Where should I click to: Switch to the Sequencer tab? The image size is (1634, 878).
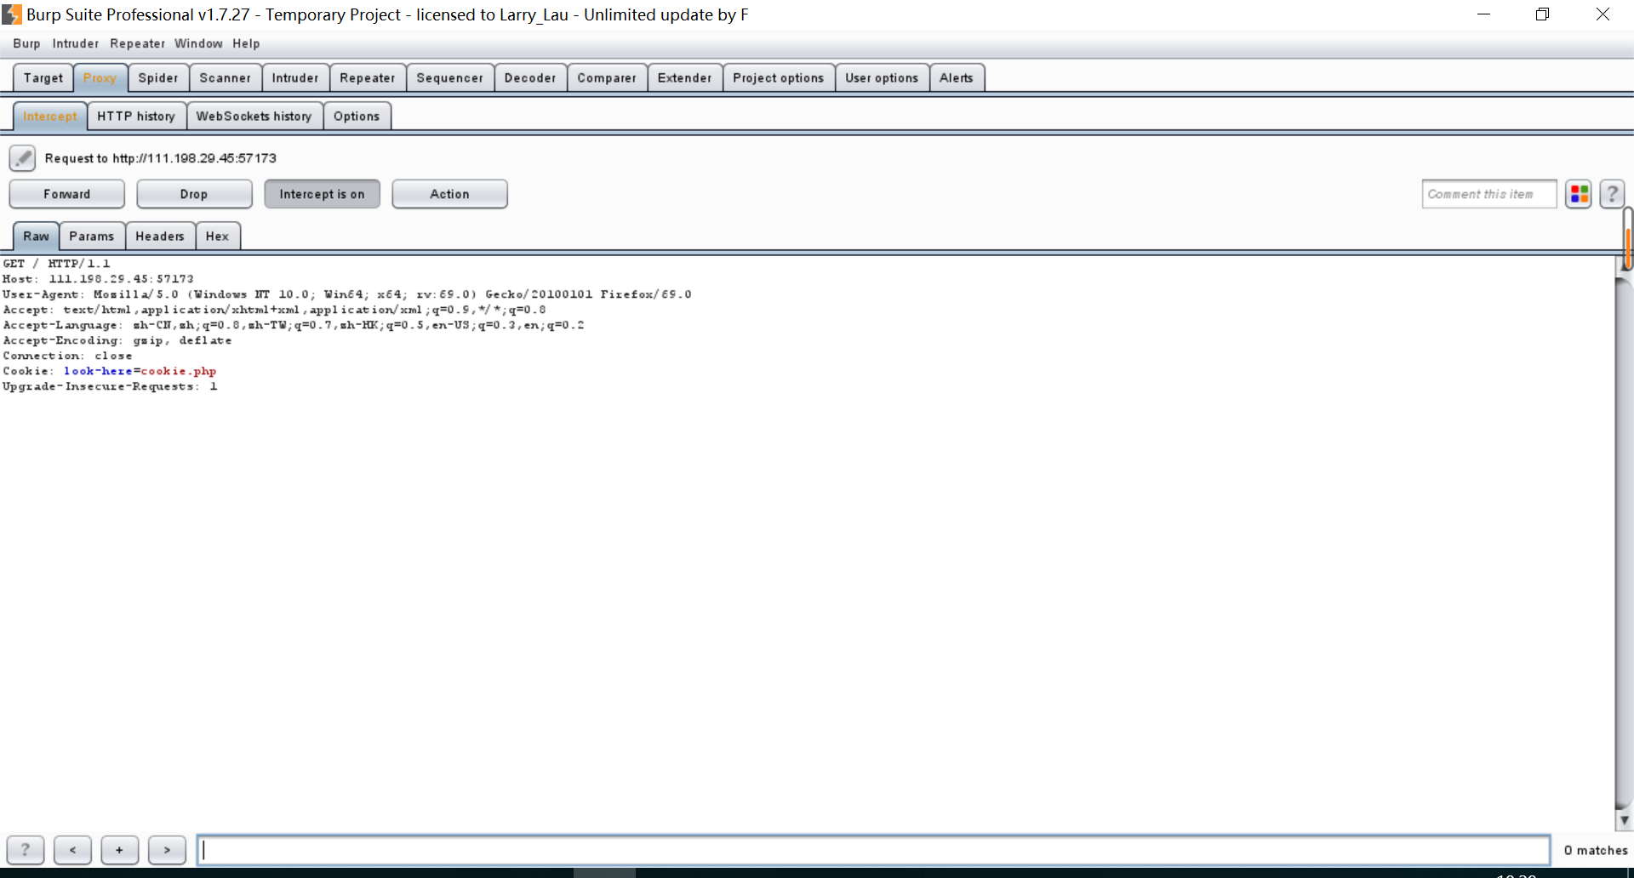tap(450, 77)
